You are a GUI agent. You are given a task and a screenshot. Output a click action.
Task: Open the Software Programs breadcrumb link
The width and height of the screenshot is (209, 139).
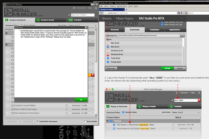point(124,18)
